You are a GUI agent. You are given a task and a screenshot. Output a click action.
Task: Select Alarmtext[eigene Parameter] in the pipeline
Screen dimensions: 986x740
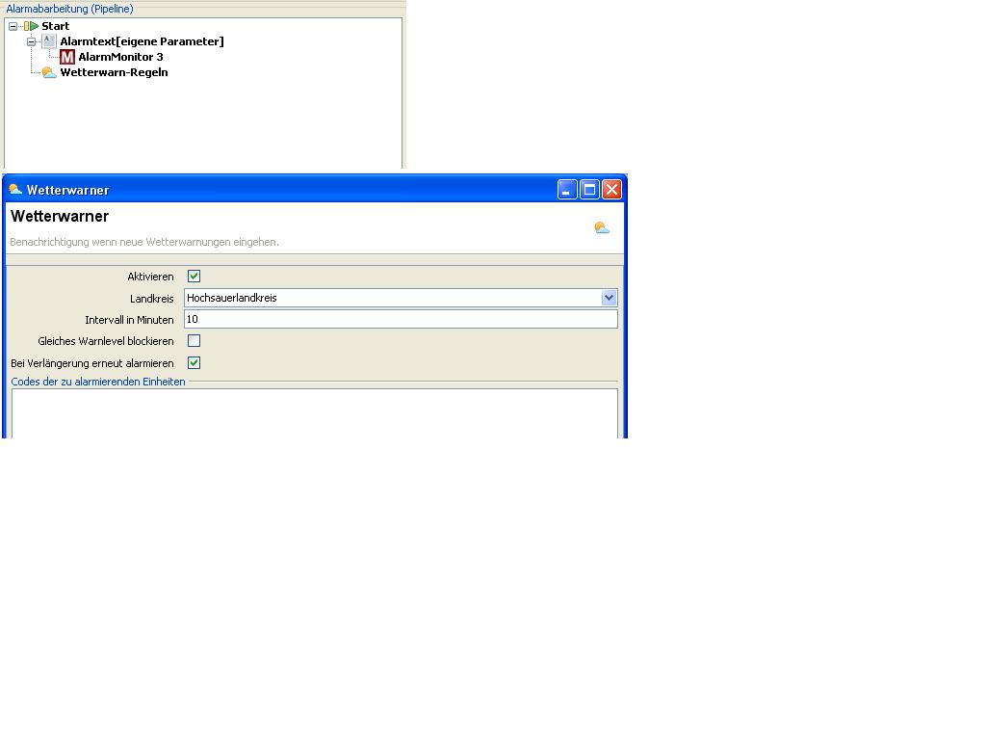[142, 41]
